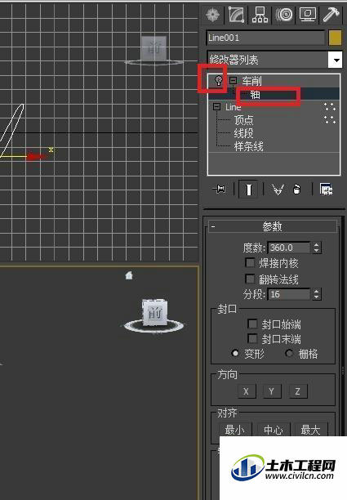Remove modifier from the stack icon
The height and width of the screenshot is (500, 347).
[296, 190]
